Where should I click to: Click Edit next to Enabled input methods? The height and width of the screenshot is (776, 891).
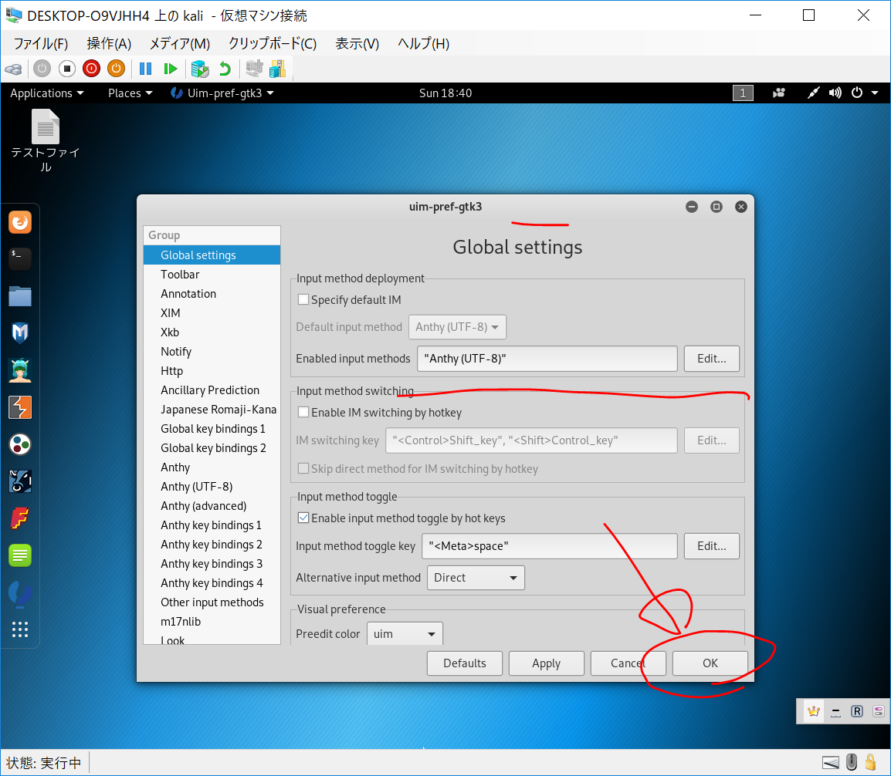pos(711,358)
